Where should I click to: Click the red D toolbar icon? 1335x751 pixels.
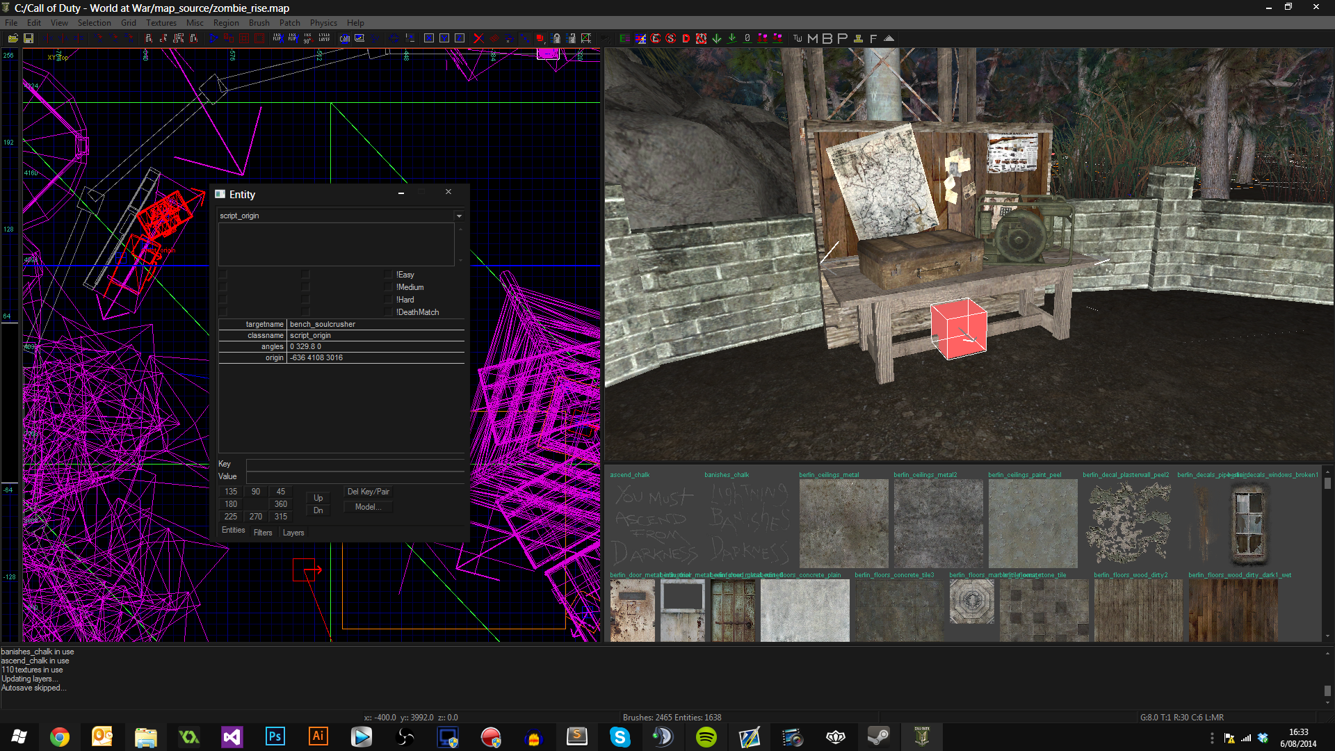[686, 38]
